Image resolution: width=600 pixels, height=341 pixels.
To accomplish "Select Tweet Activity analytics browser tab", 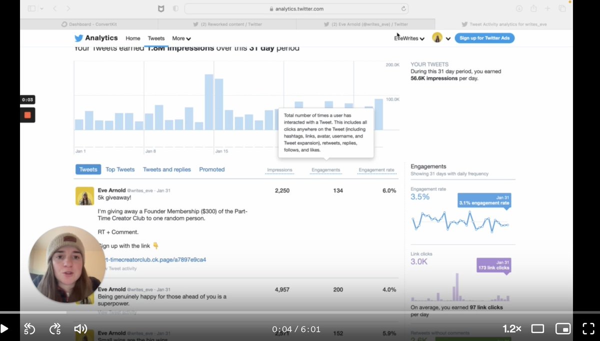I will tap(504, 24).
